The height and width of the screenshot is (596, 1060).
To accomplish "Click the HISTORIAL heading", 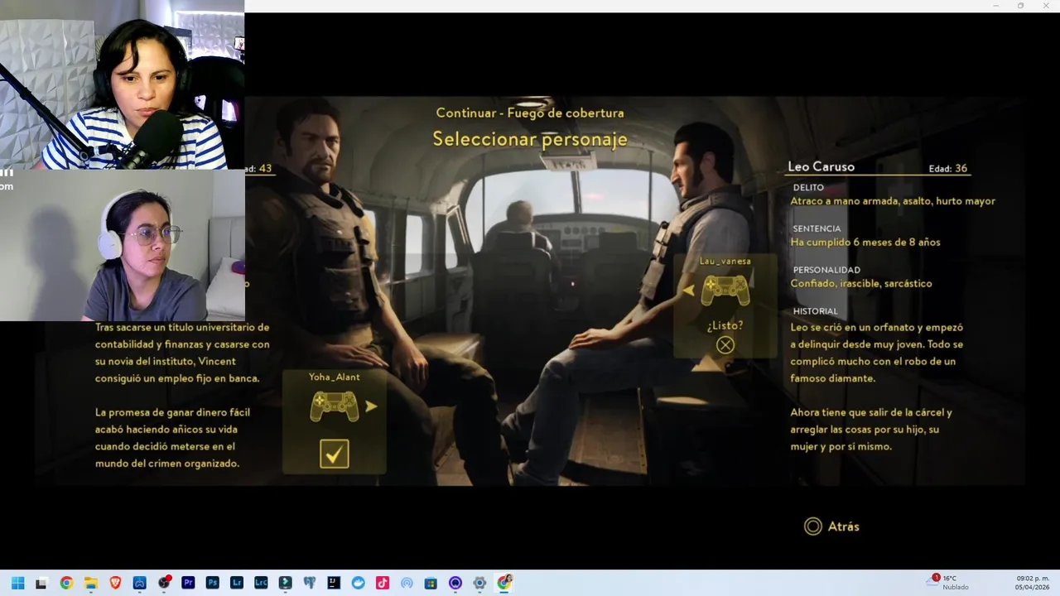I will click(x=816, y=311).
